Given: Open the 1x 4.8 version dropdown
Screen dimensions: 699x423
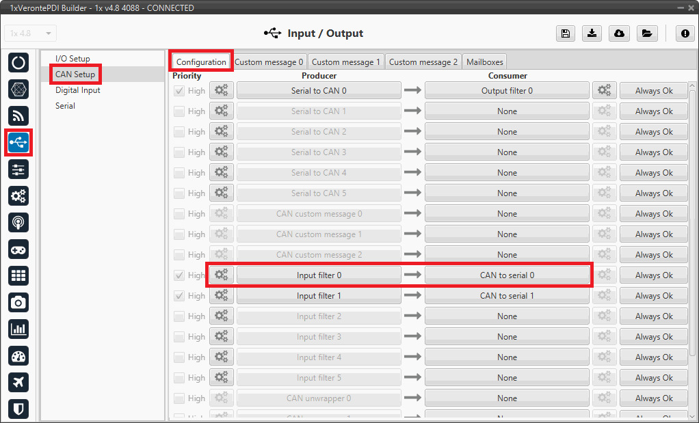Looking at the screenshot, I should (31, 33).
